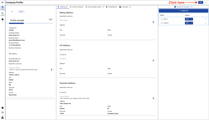
Task: Click the Payment Address map pin icon
Action: [x=153, y=98]
